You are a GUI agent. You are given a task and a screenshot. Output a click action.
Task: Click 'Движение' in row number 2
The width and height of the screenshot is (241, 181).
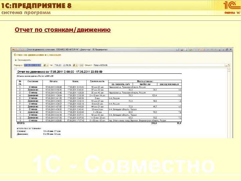pyautogui.click(x=33, y=90)
